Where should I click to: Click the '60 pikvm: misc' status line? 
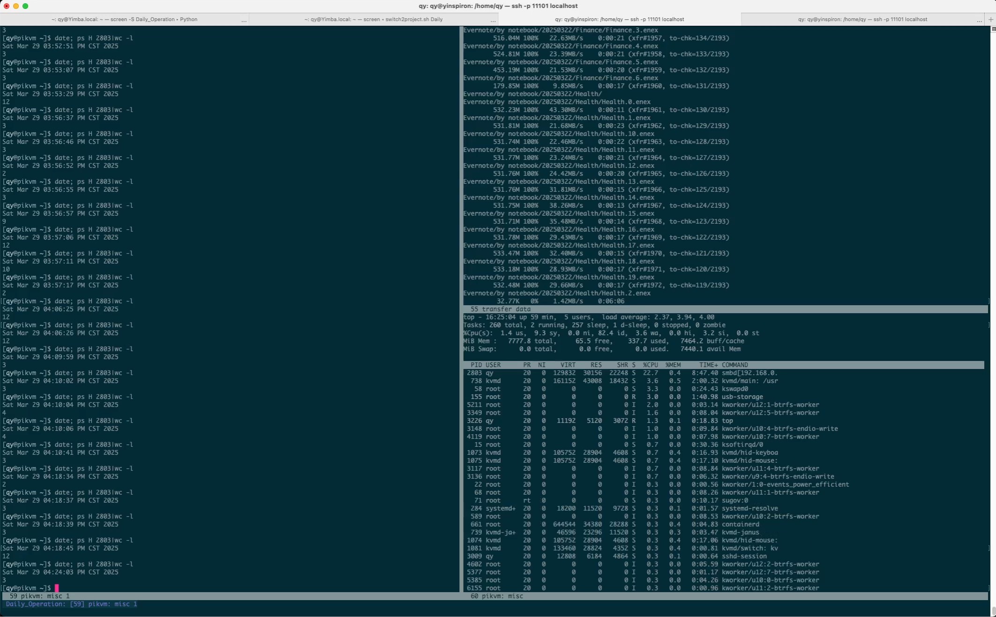[726, 596]
